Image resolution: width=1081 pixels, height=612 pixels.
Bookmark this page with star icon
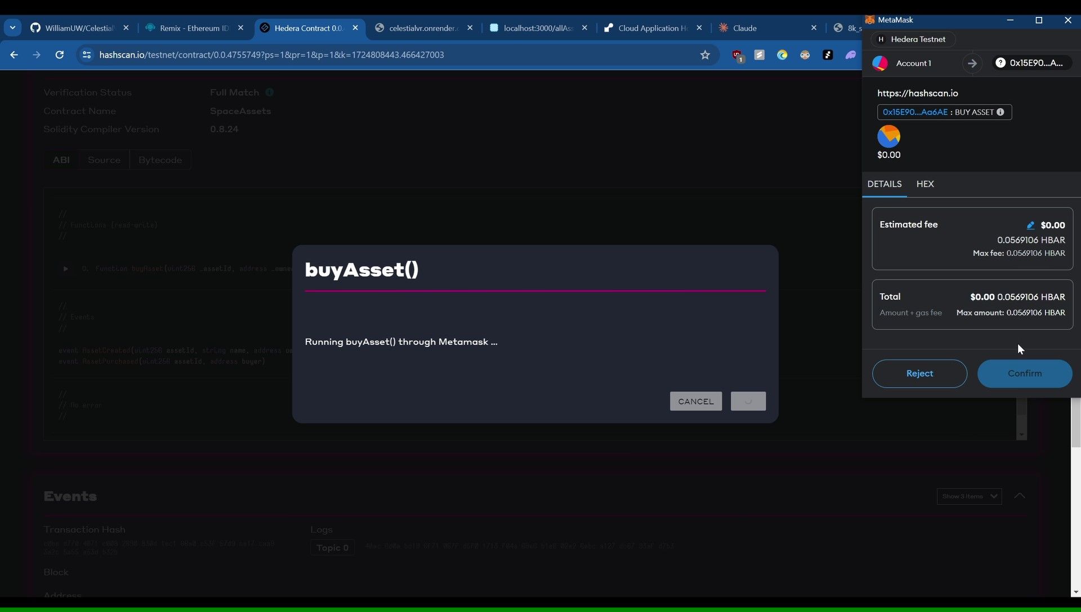[705, 55]
